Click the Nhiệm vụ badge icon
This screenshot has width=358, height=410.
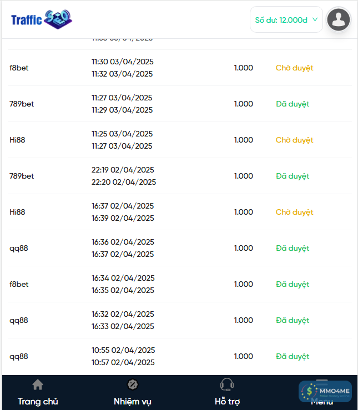point(133,384)
